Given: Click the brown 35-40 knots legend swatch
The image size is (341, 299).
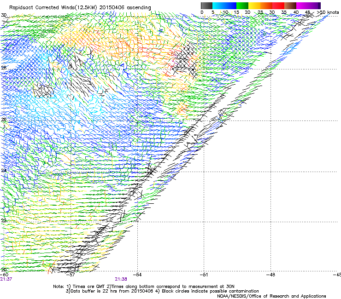Looking at the screenshot, I should 290,6.
